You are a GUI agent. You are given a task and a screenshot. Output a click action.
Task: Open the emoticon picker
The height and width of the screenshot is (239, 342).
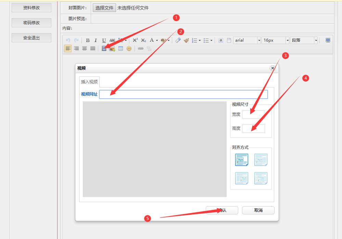click(x=129, y=48)
